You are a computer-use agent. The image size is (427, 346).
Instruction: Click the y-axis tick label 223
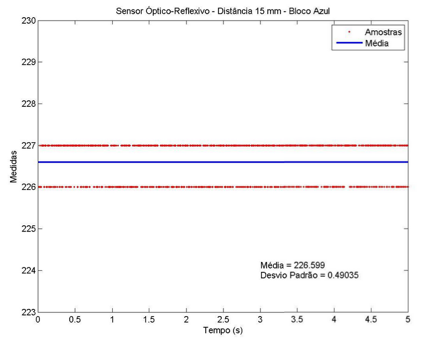pyautogui.click(x=29, y=312)
